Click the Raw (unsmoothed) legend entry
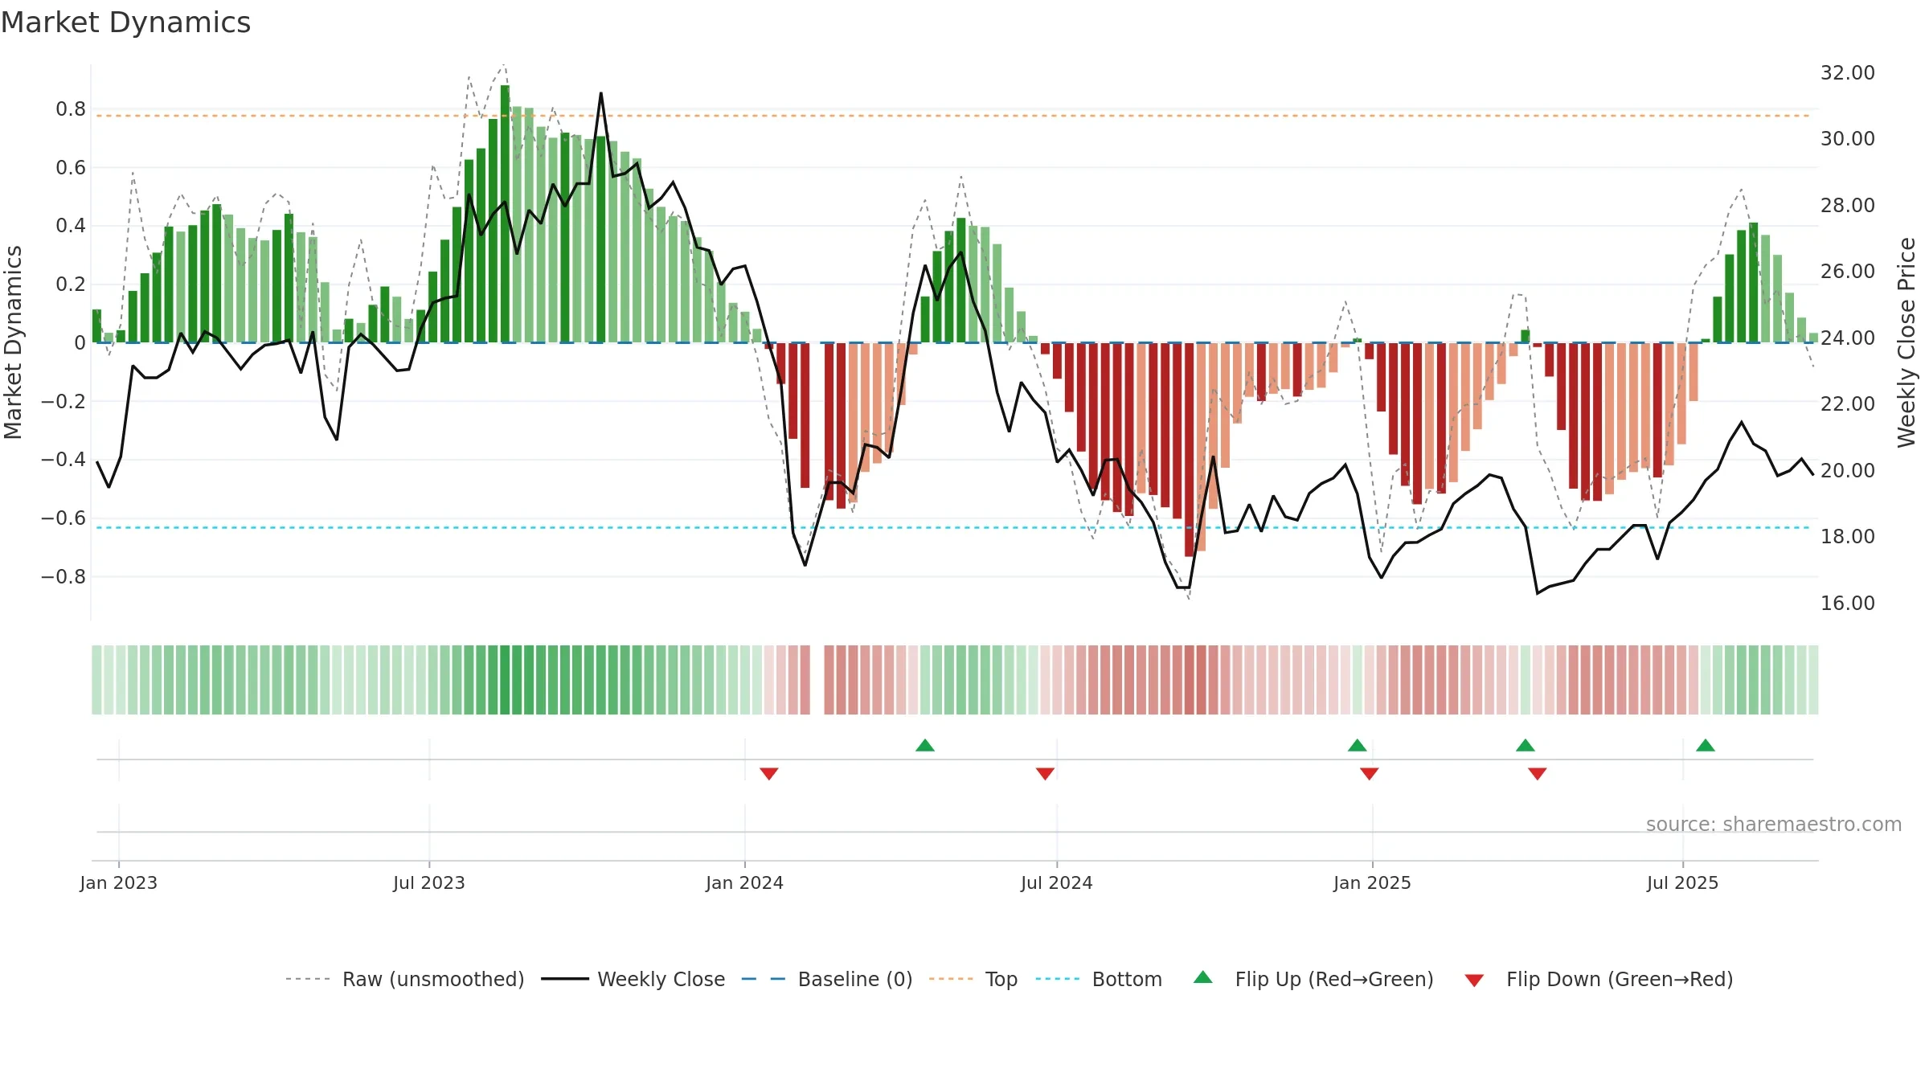 404,979
